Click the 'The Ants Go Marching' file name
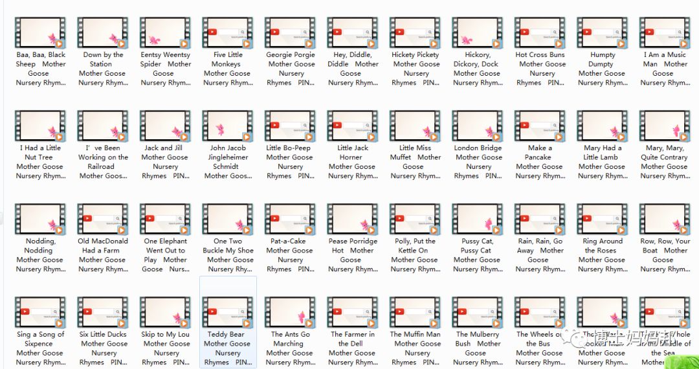 tap(290, 339)
